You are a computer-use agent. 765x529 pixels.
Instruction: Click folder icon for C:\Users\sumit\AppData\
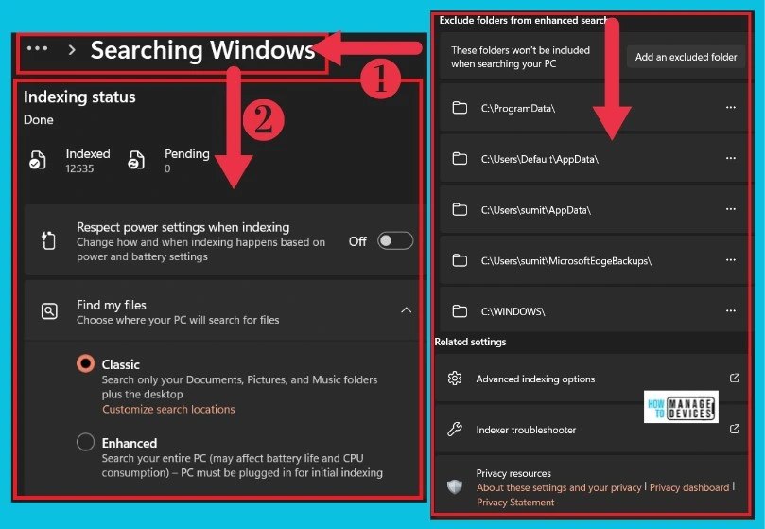(460, 209)
